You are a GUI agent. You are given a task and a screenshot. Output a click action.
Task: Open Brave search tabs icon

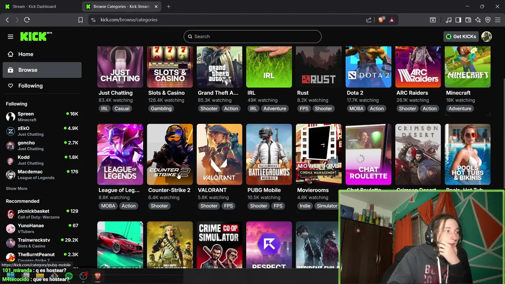tap(433, 20)
